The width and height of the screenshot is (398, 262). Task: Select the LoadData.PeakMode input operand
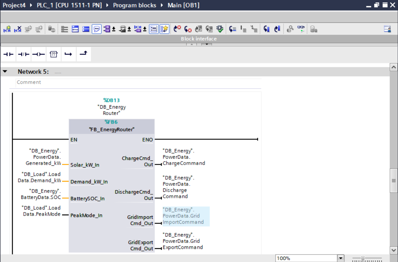click(x=42, y=211)
